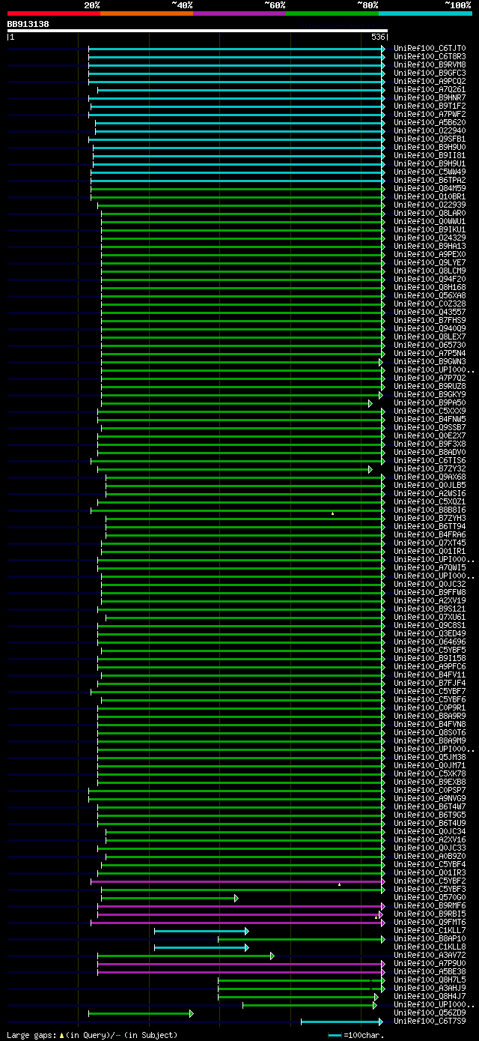Click the green alignment bar for UniRef100_A3AV72
Screen dimensions: 479x1041
[x=186, y=956]
